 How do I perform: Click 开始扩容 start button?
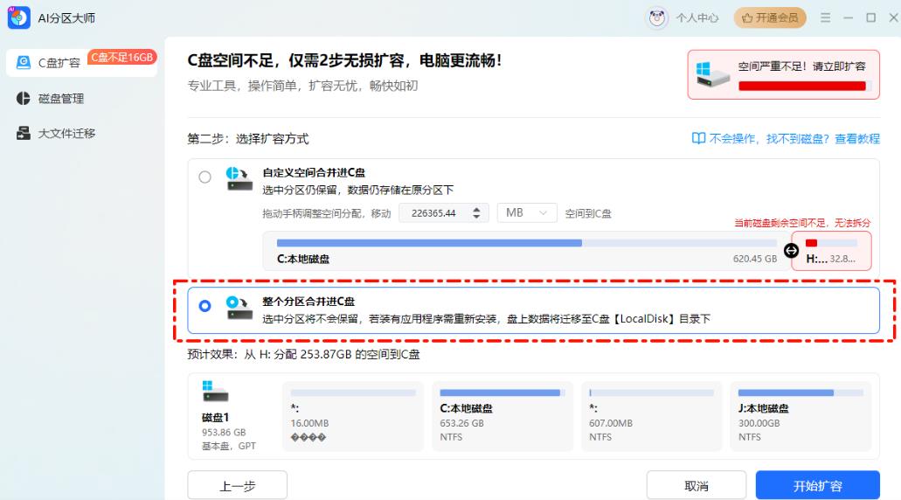pos(818,486)
